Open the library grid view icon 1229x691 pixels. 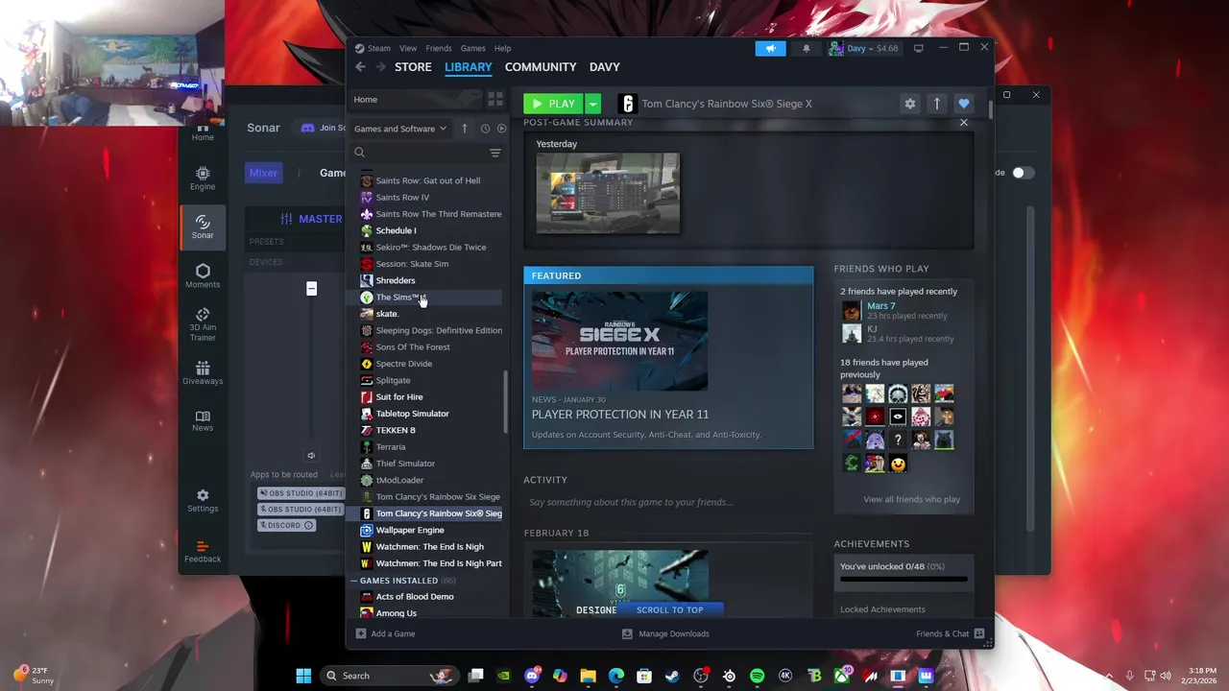tap(494, 99)
